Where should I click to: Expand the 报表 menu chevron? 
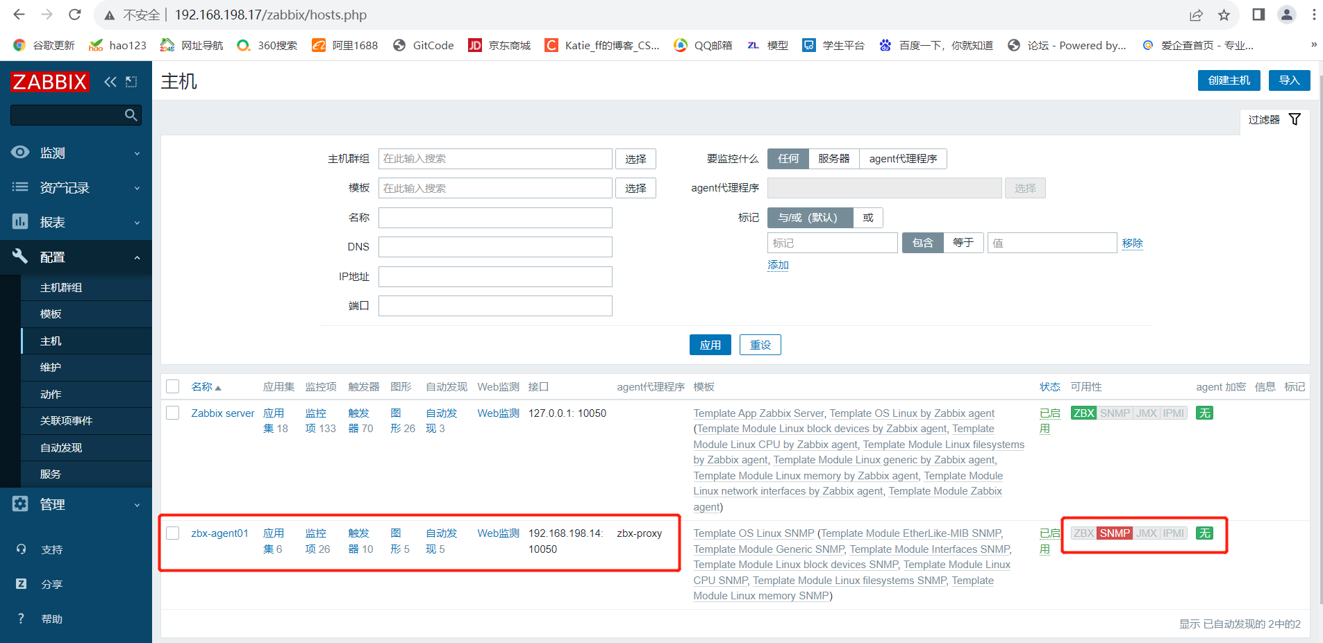[x=137, y=223]
